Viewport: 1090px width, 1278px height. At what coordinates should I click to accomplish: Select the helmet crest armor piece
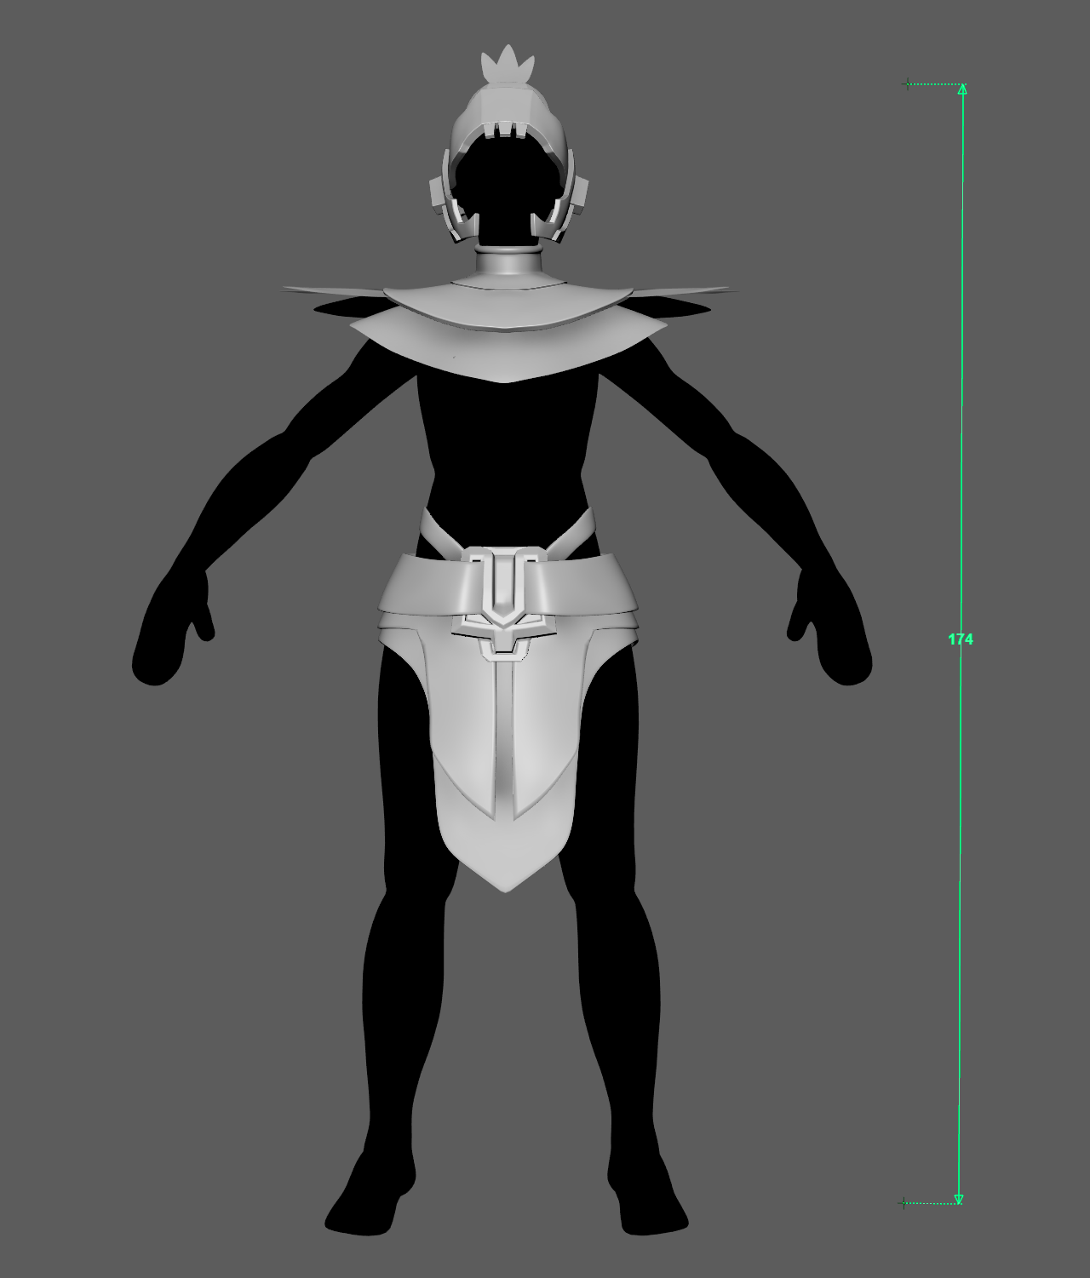pyautogui.click(x=508, y=64)
